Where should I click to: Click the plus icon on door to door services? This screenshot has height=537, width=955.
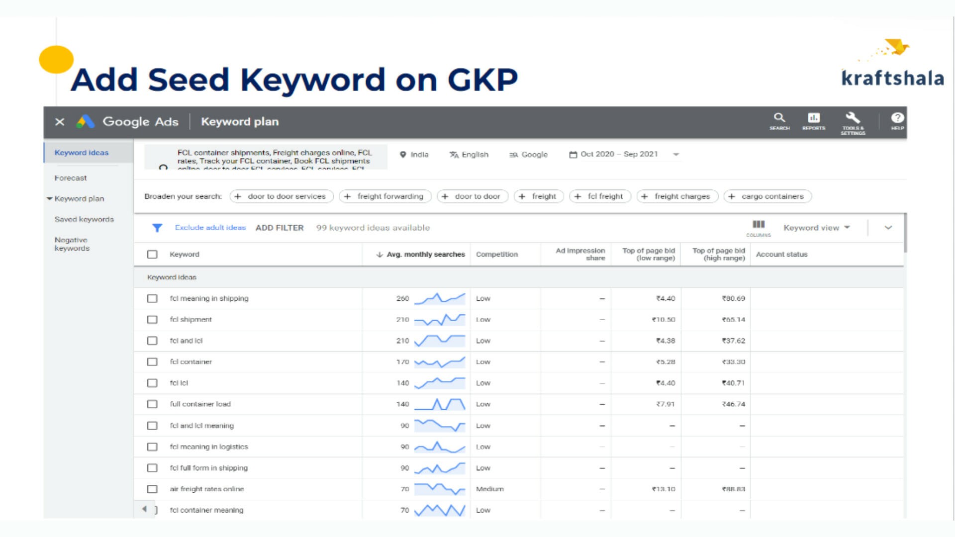click(x=238, y=196)
